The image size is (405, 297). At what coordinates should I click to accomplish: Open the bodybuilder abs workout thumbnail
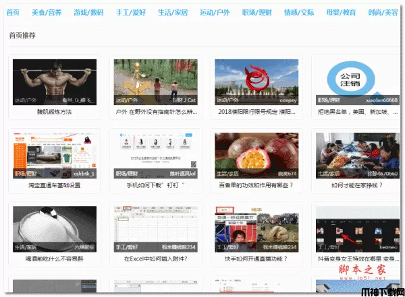pyautogui.click(x=55, y=82)
